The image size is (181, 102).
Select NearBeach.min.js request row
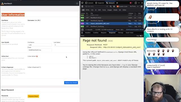coord(112,18)
